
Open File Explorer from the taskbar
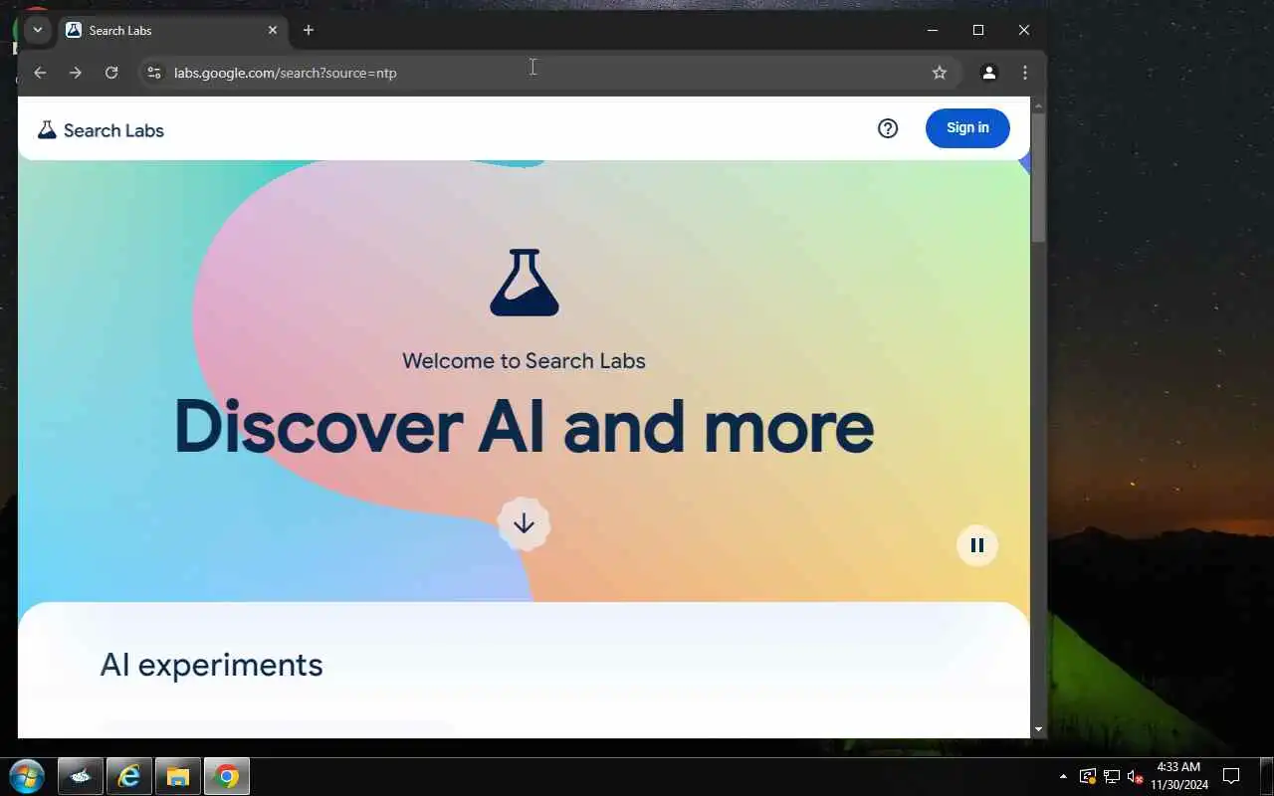point(178,776)
